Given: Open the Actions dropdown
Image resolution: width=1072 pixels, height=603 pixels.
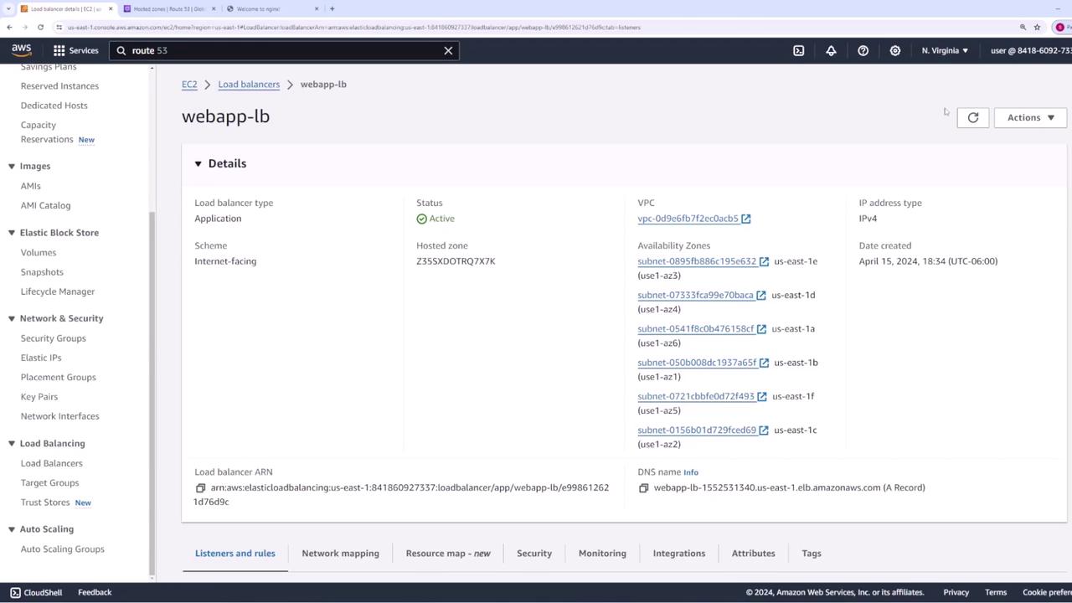Looking at the screenshot, I should pyautogui.click(x=1030, y=118).
